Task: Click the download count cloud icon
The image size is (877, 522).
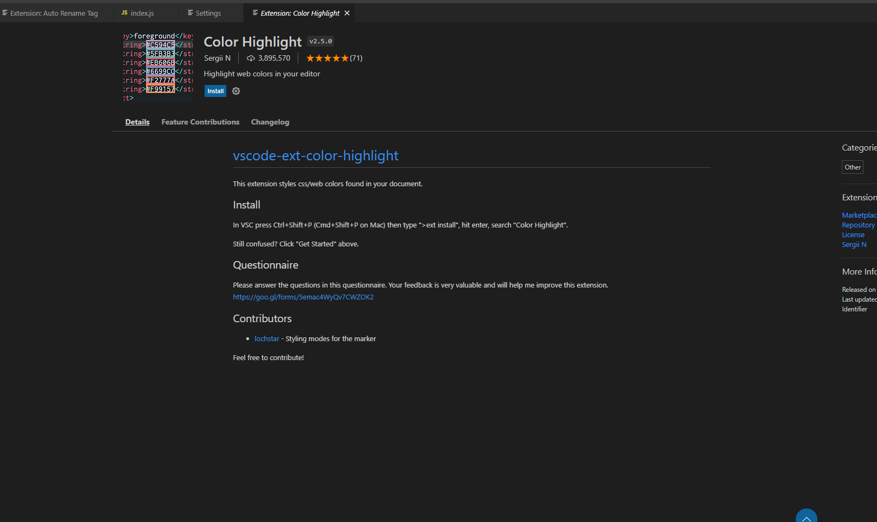Action: [251, 58]
